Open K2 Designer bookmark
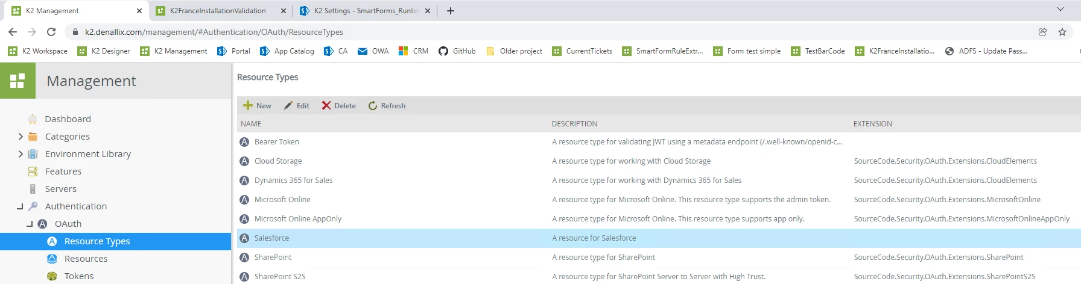The height and width of the screenshot is (284, 1081). [104, 51]
